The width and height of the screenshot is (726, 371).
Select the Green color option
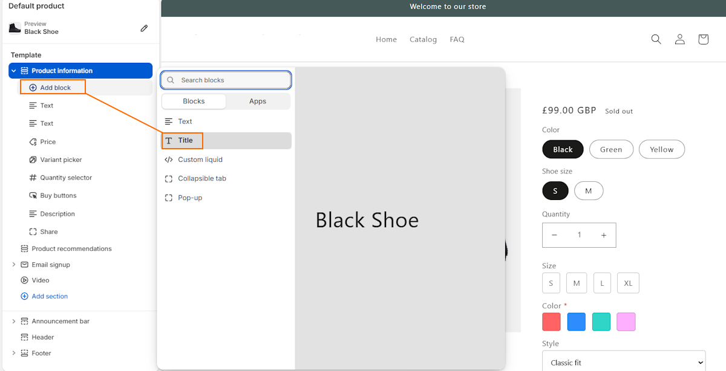point(611,149)
